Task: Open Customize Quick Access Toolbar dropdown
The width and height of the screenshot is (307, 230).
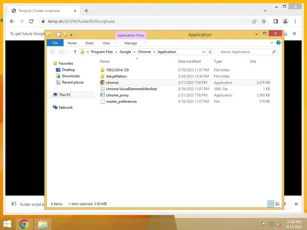Action: coord(71,35)
